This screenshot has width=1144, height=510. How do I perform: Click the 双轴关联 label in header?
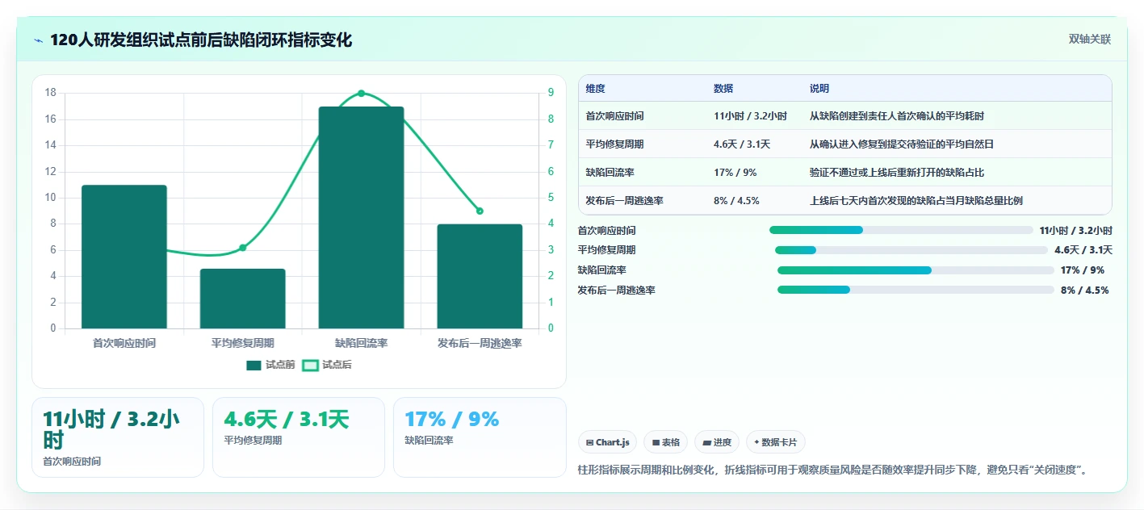tap(1090, 39)
